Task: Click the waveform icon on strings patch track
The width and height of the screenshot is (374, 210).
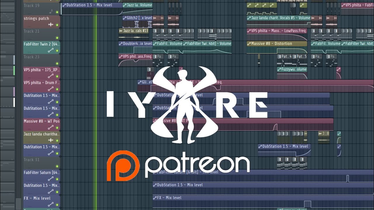Action: [x=51, y=25]
